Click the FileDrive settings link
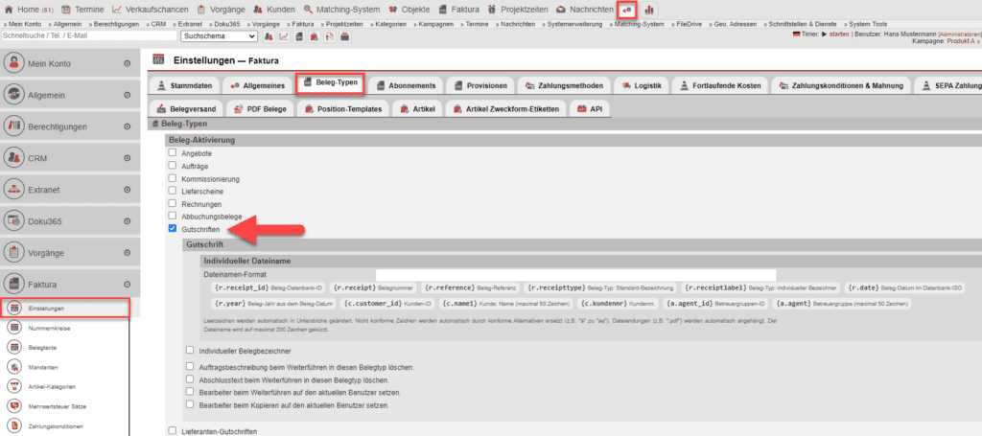 (689, 24)
